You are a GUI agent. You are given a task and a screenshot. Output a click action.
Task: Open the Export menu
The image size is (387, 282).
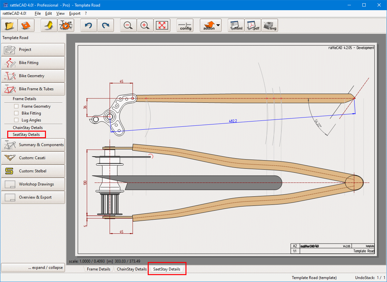75,13
